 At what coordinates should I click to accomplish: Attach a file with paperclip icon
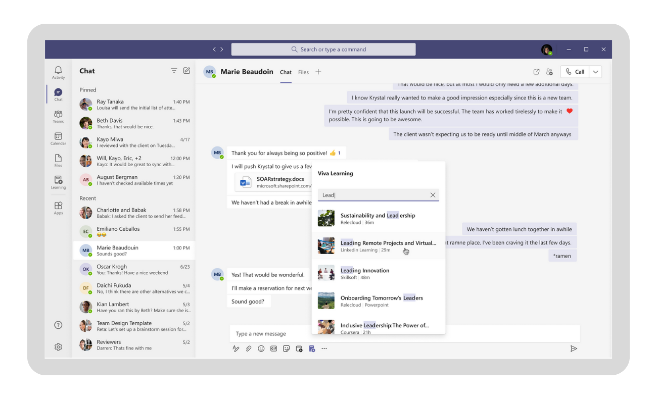click(x=248, y=348)
